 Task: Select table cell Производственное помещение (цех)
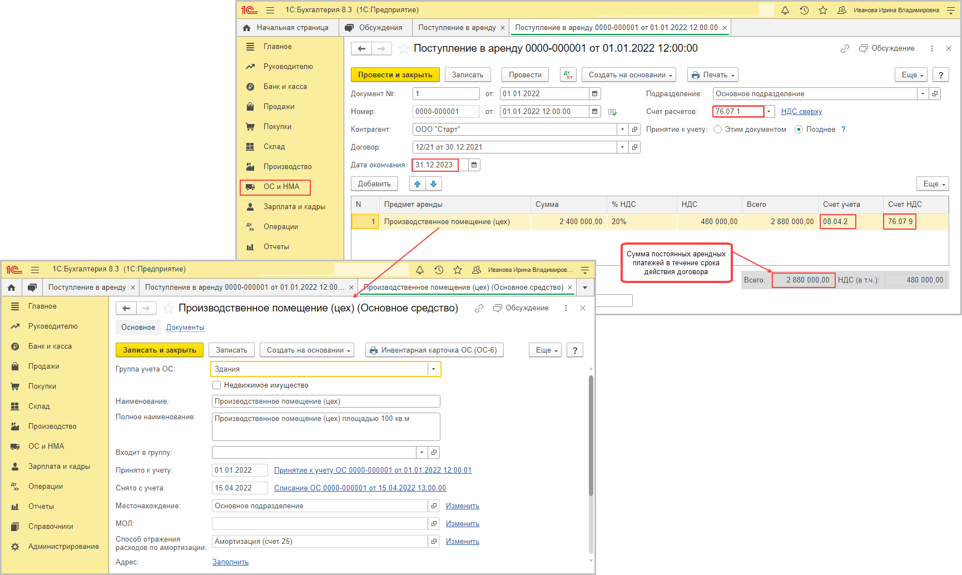coord(454,222)
